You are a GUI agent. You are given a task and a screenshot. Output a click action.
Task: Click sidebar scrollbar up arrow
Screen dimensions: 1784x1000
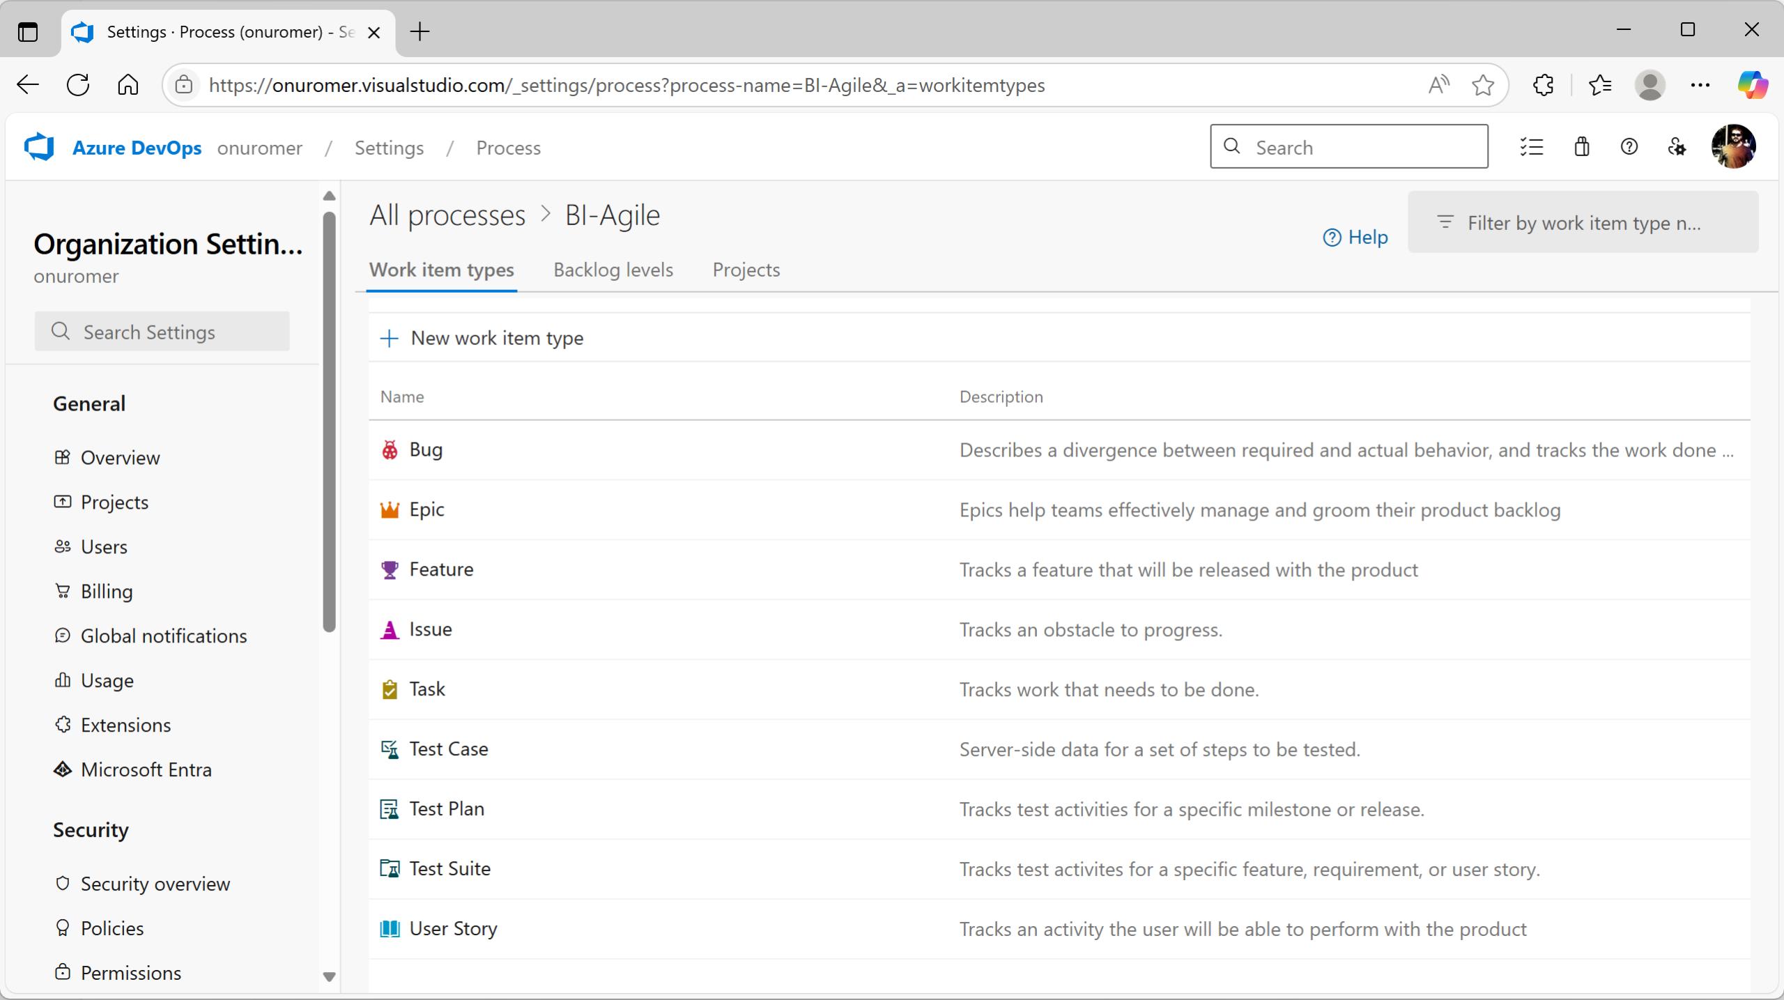click(329, 197)
